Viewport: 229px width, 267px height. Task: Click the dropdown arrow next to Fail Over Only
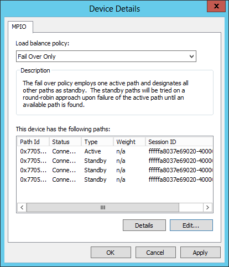tap(191, 57)
